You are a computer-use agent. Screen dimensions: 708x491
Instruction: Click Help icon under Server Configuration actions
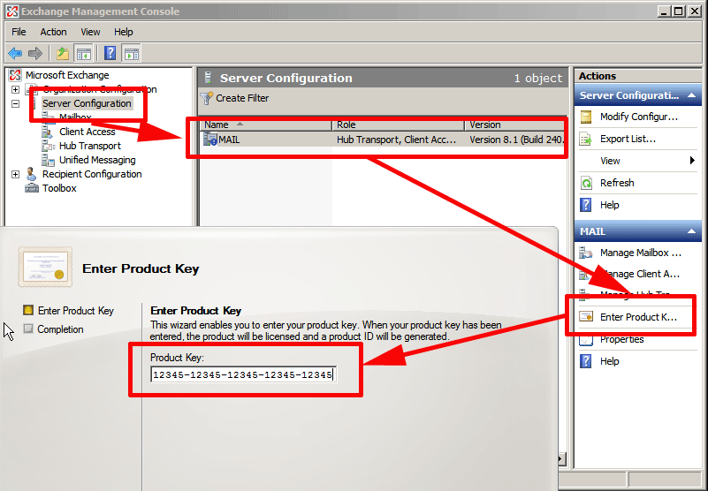(586, 205)
